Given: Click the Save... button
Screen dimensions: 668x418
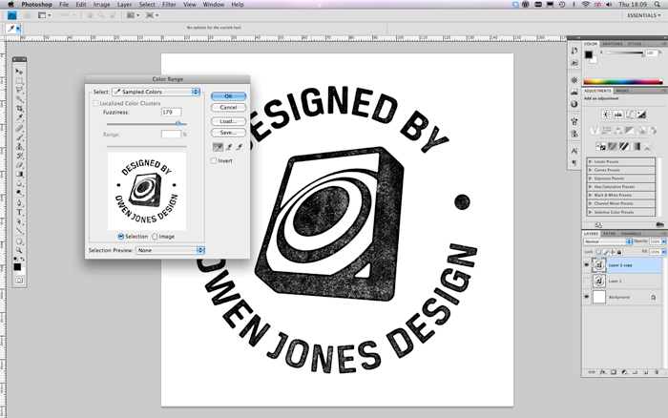Looking at the screenshot, I should 228,133.
